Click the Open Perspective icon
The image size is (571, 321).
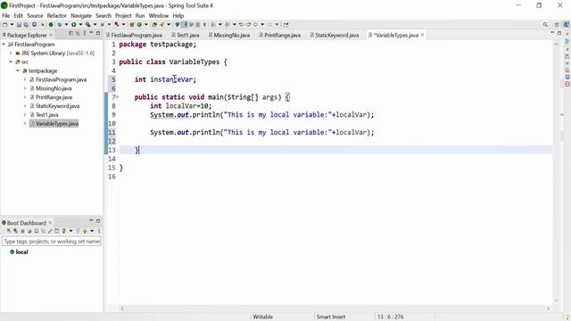[557, 25]
